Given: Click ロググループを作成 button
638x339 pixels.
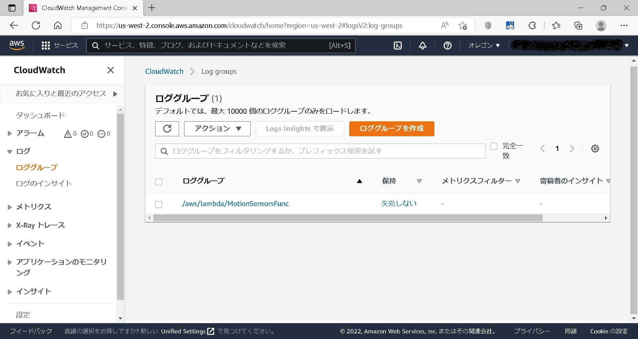Looking at the screenshot, I should coord(392,129).
